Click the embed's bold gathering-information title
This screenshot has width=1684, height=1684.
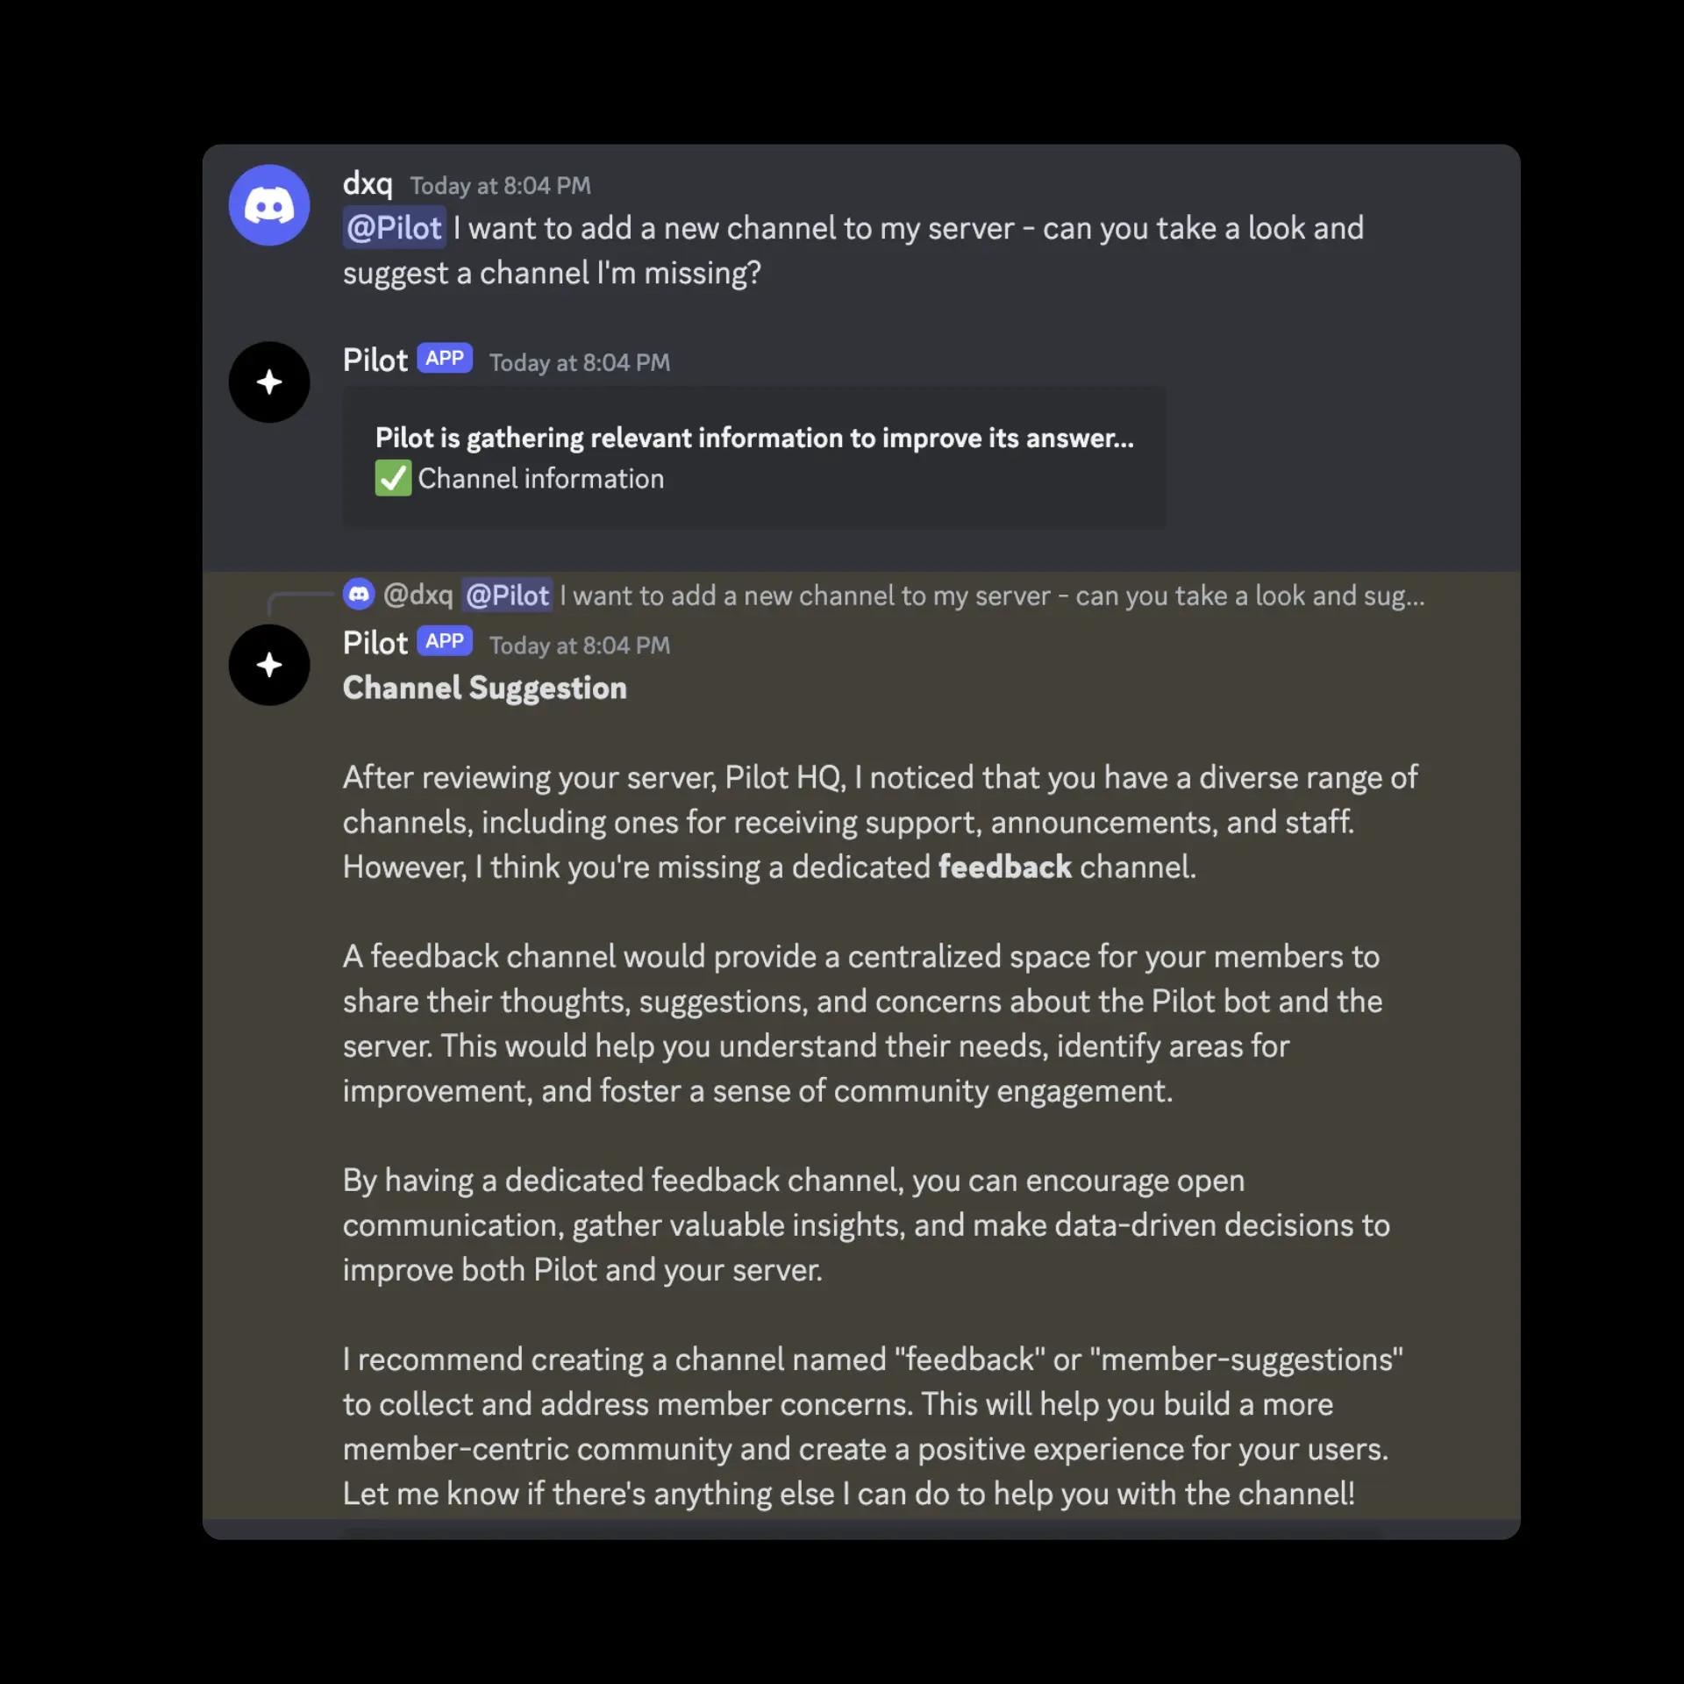pyautogui.click(x=754, y=438)
